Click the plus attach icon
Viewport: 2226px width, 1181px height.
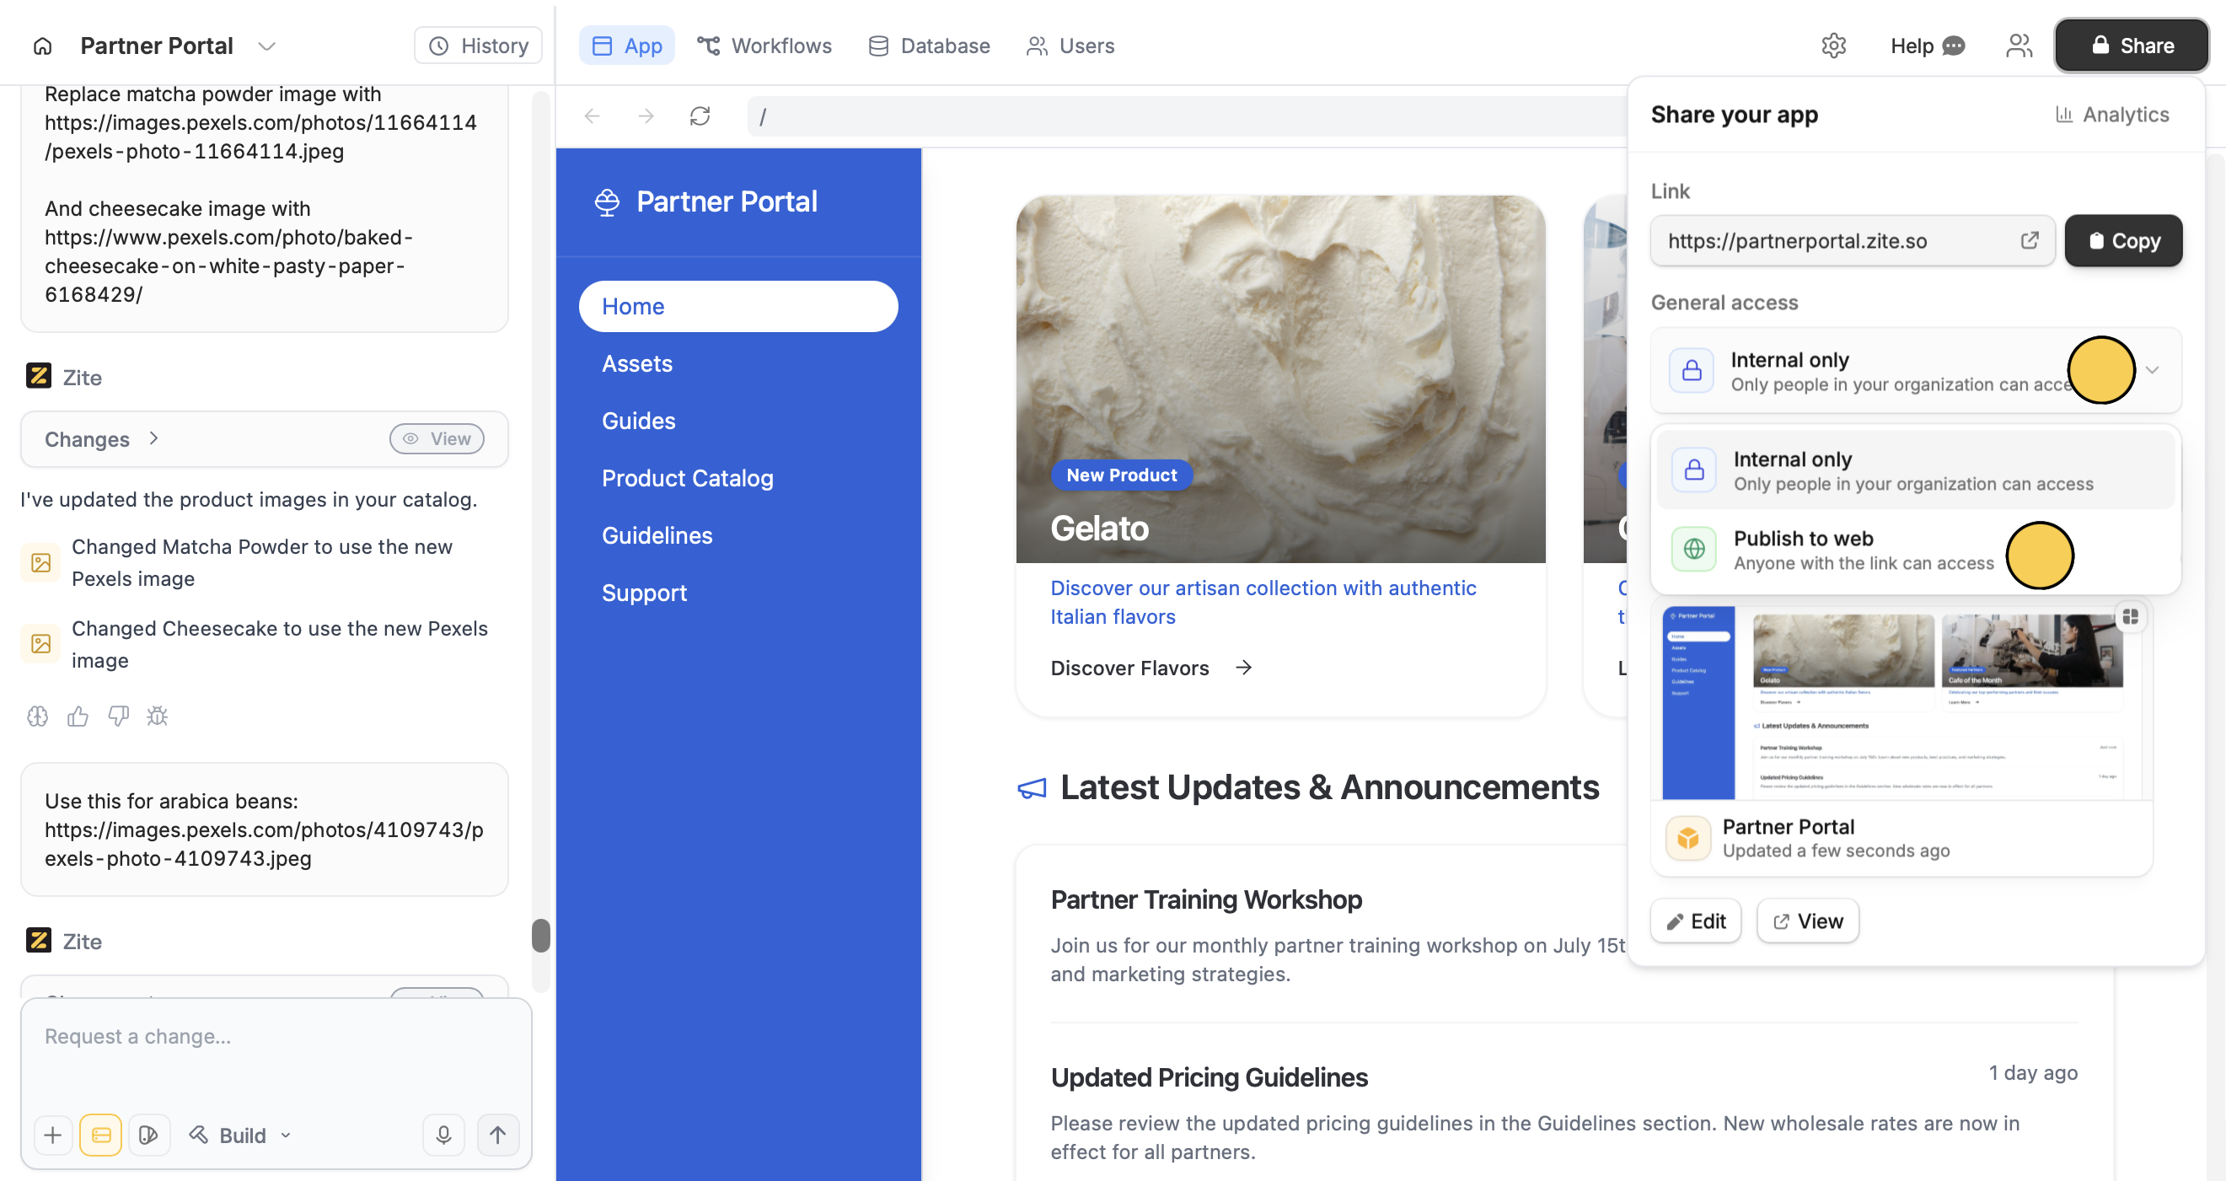53,1135
